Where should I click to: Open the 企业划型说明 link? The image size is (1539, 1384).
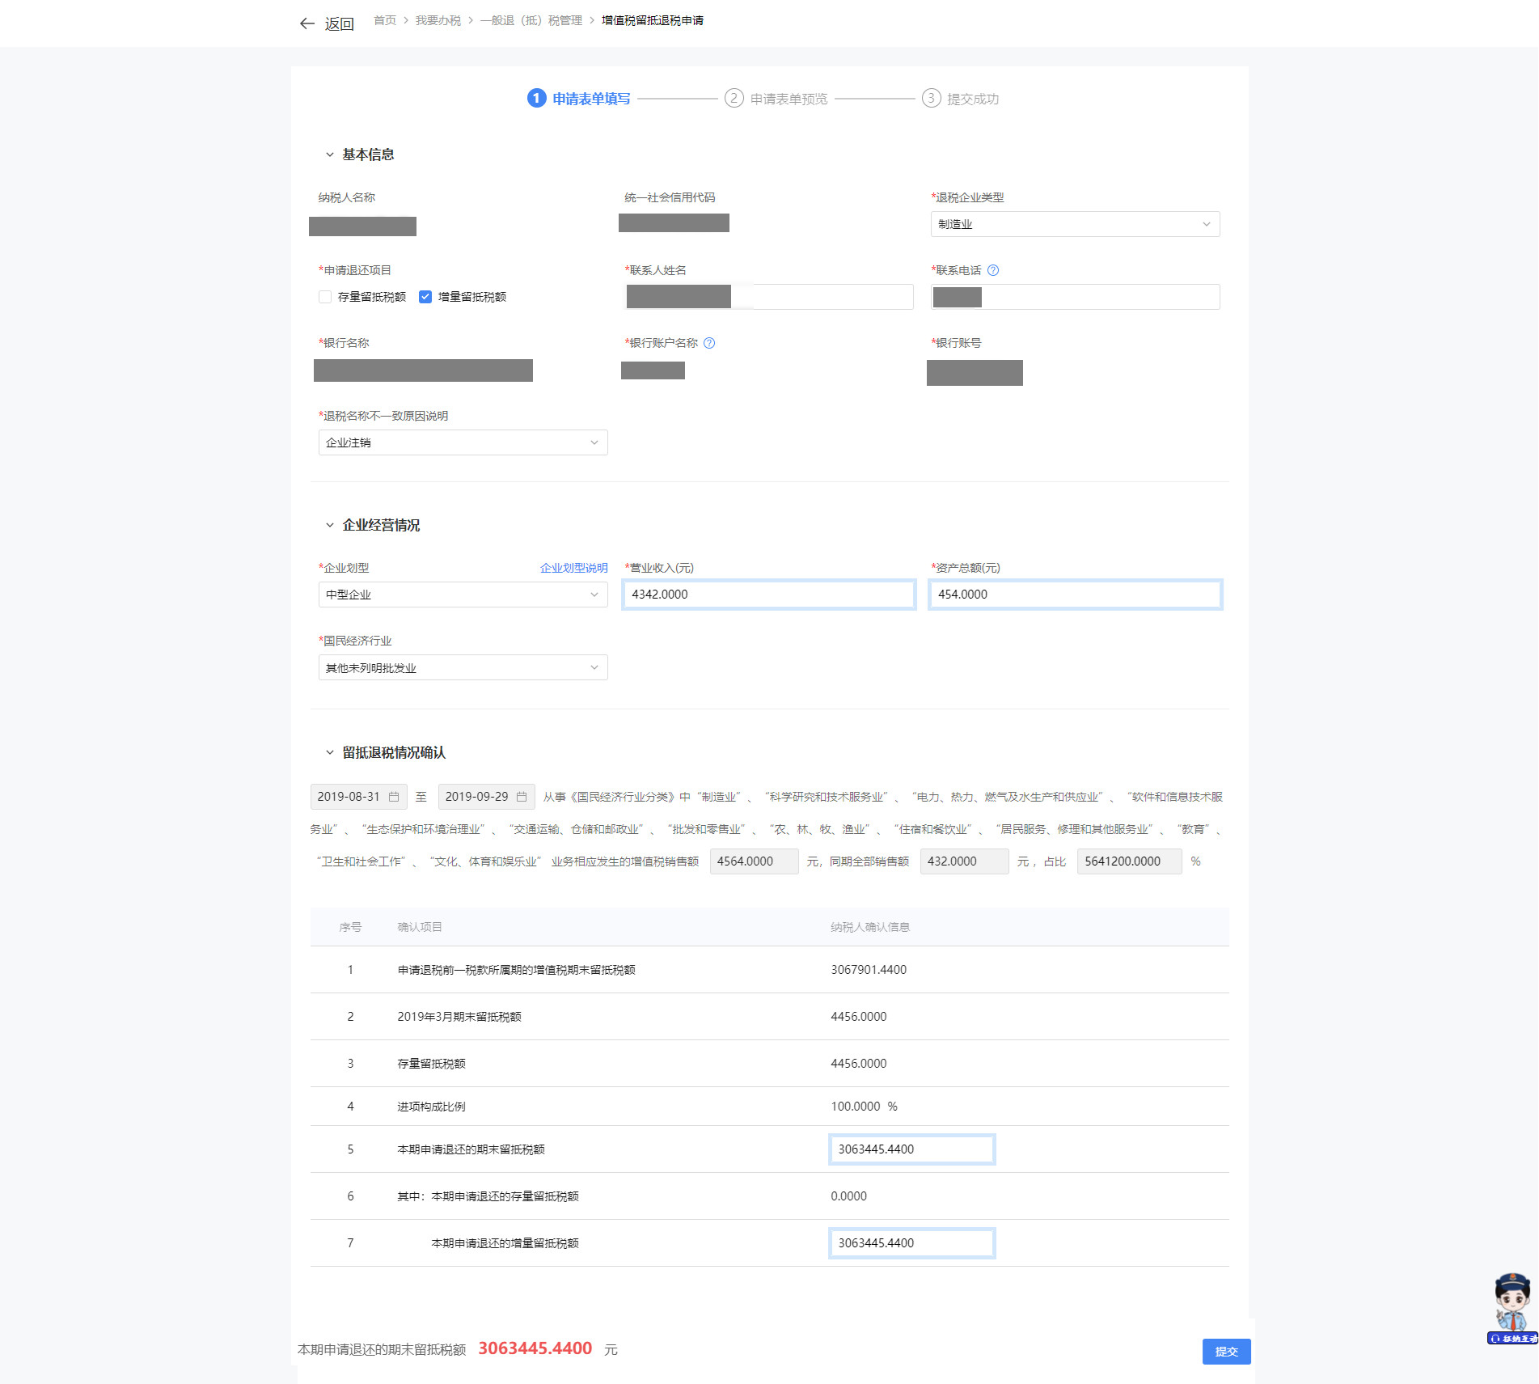[573, 568]
